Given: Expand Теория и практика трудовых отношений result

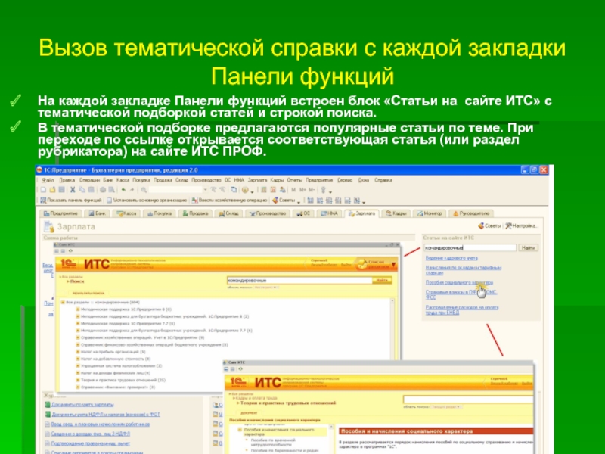Looking at the screenshot, I should click(x=78, y=380).
